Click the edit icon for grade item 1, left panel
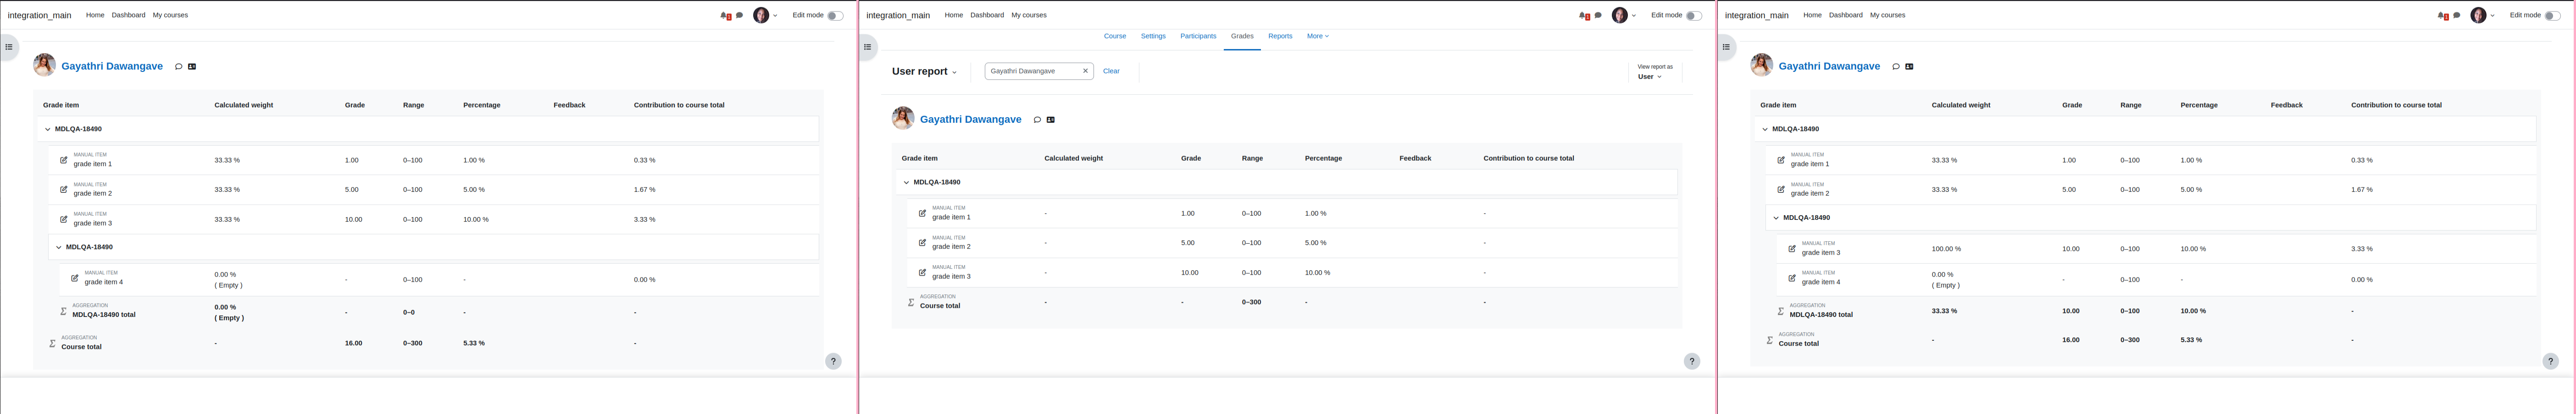This screenshot has width=2576, height=414. coord(64,160)
